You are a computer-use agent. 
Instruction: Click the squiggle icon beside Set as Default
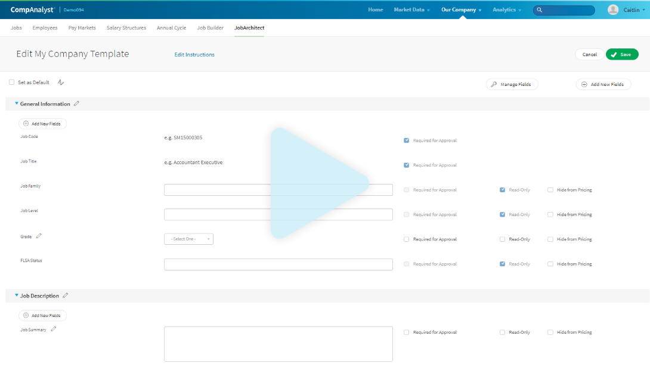pyautogui.click(x=61, y=82)
